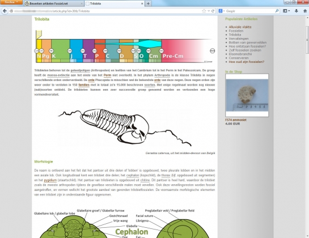Open the Conserveren link
The image size is (309, 238).
coord(238,58)
